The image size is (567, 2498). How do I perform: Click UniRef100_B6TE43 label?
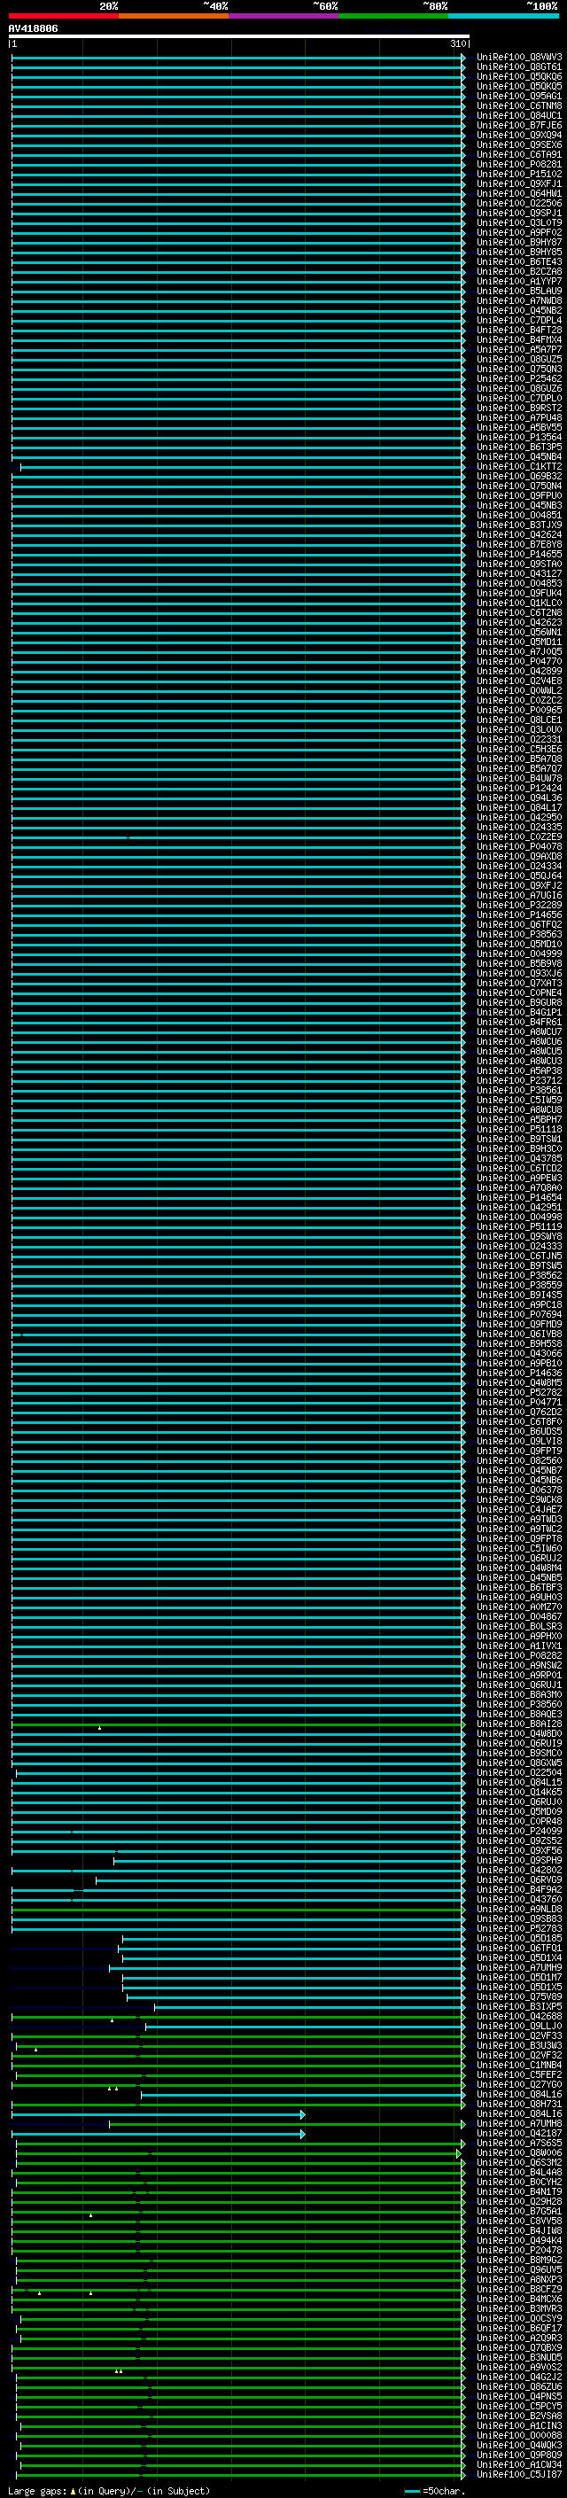coord(518,261)
